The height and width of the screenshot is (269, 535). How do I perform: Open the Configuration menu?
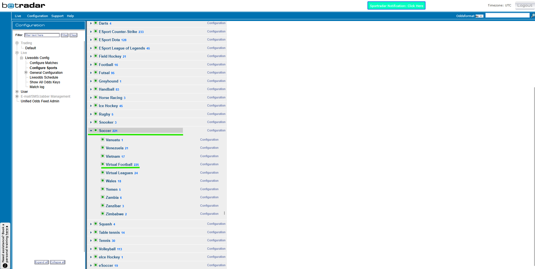coord(38,16)
